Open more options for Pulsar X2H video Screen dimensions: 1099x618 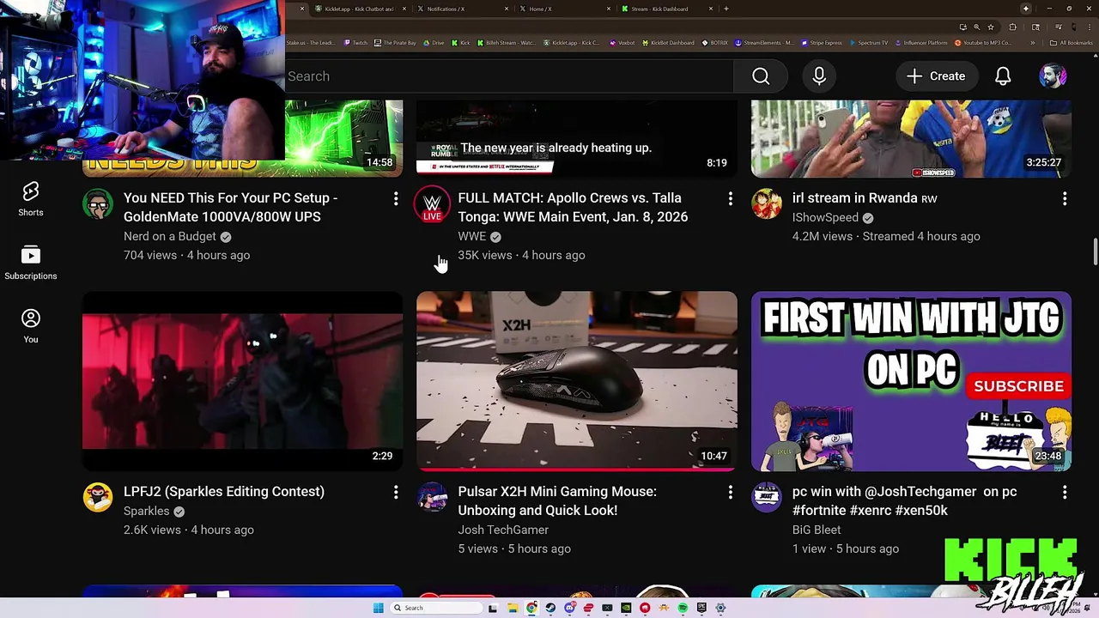(731, 493)
